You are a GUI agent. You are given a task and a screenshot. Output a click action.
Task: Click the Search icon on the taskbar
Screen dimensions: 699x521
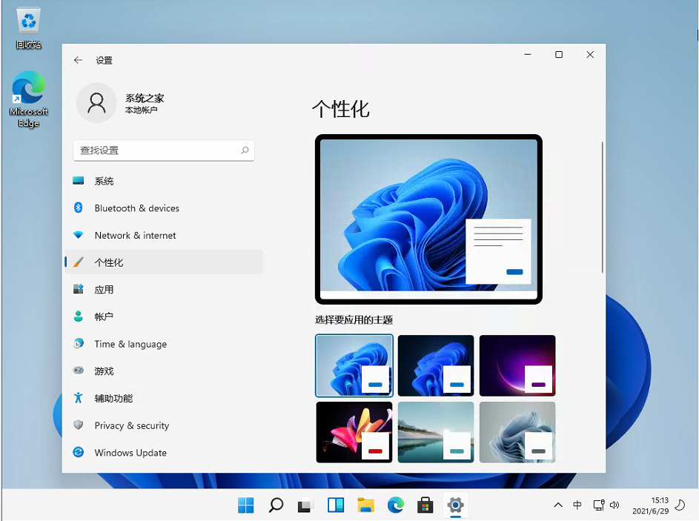275,505
